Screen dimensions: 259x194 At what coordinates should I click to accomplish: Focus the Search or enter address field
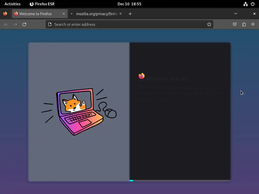pyautogui.click(x=129, y=25)
